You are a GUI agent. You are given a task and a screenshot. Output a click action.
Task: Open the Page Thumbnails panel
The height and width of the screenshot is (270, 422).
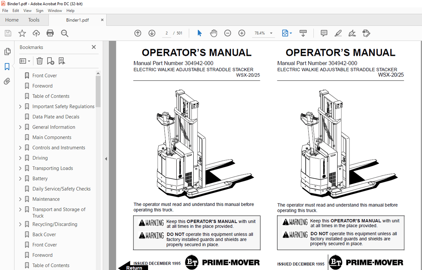point(7,51)
